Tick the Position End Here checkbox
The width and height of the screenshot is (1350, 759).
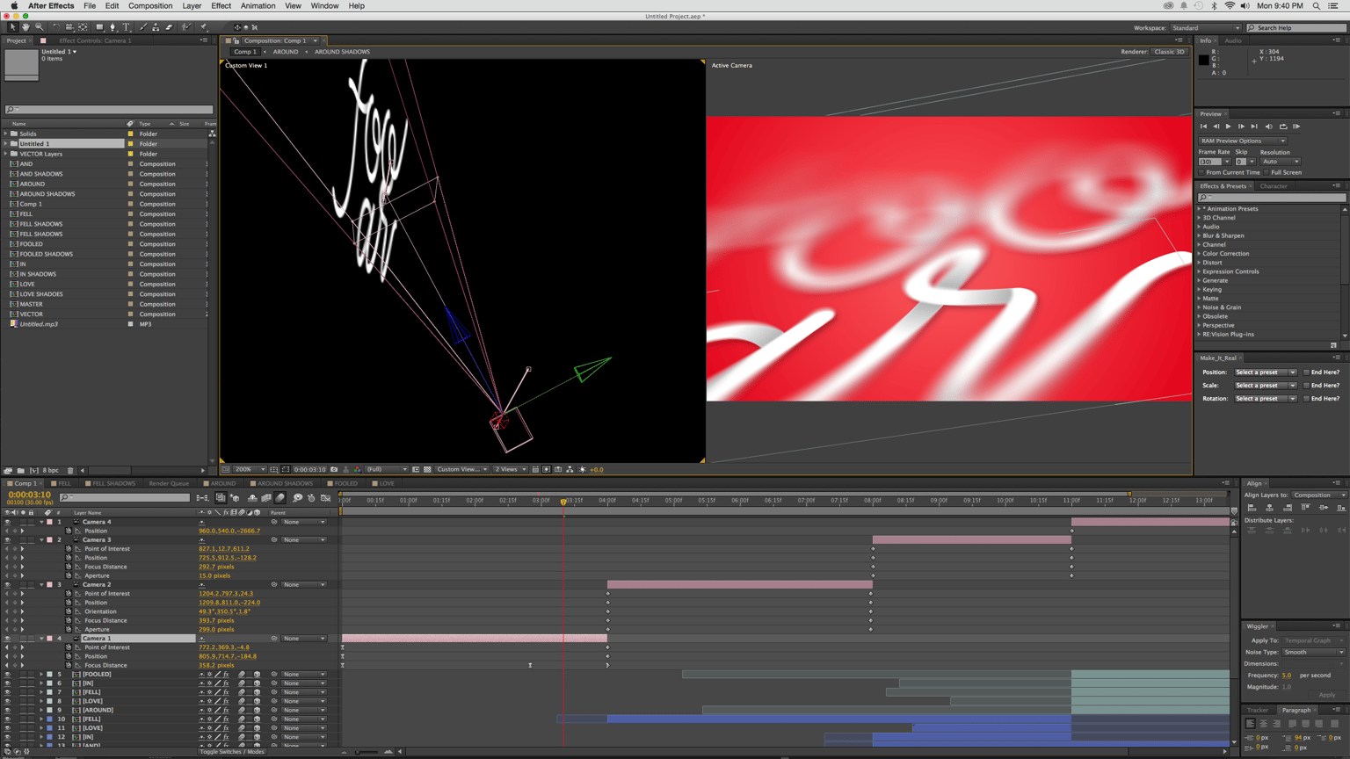(1306, 372)
